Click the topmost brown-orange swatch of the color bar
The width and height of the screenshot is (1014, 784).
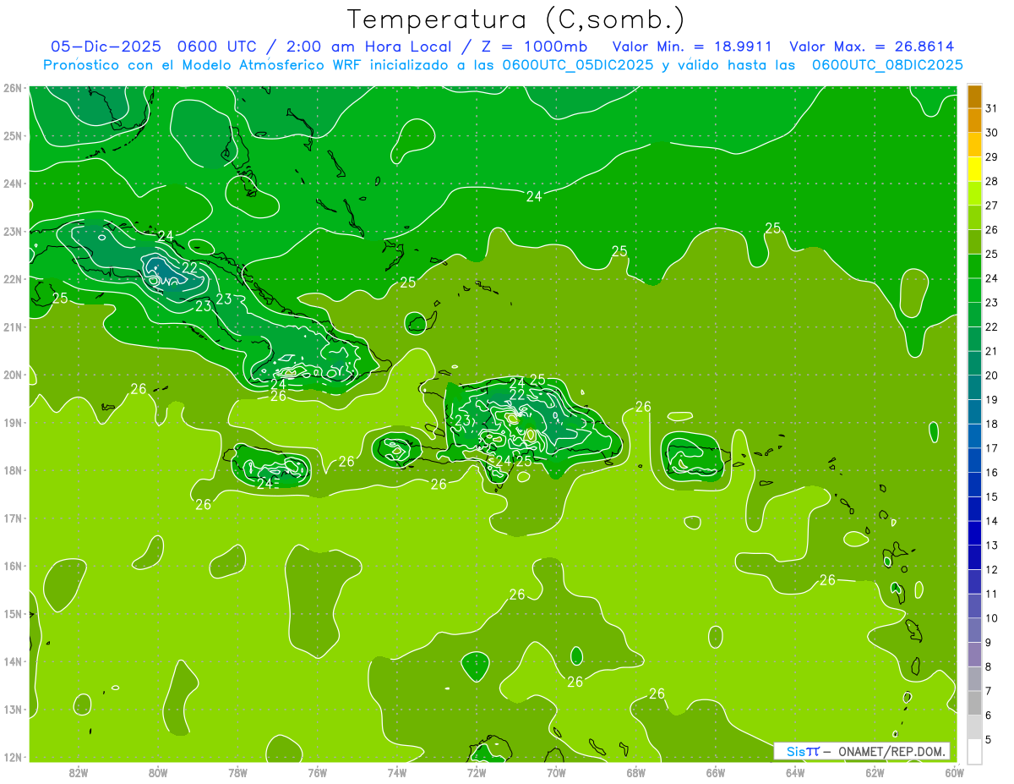click(974, 96)
